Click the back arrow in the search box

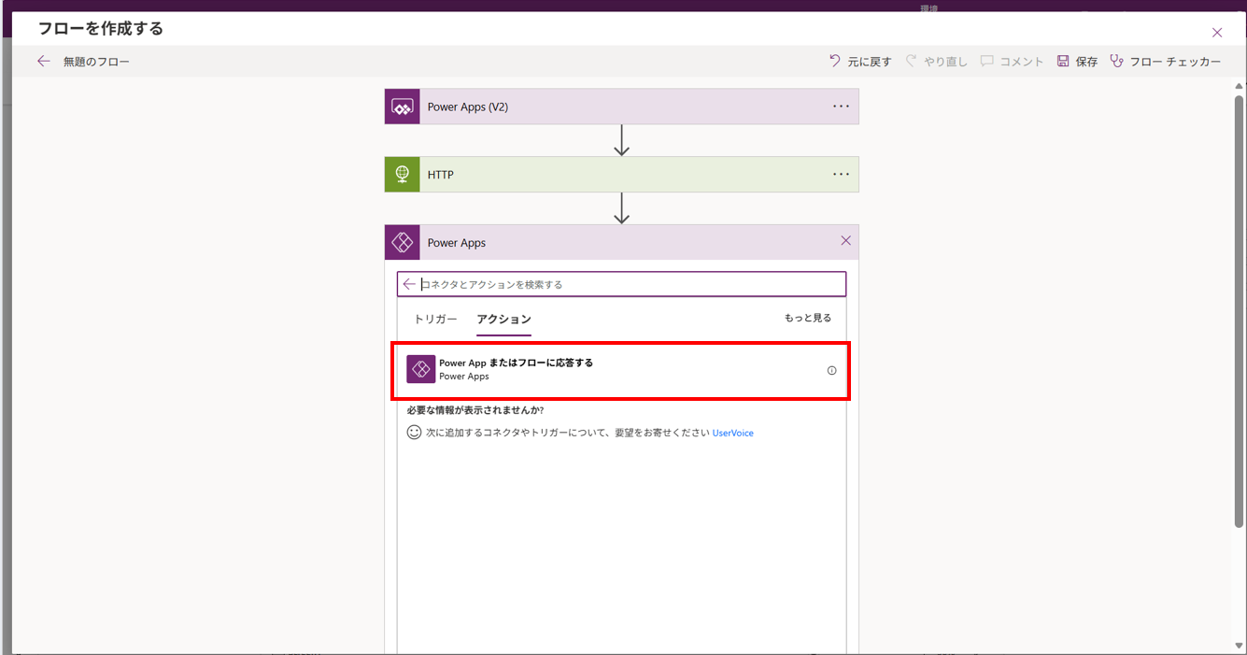[x=409, y=284]
